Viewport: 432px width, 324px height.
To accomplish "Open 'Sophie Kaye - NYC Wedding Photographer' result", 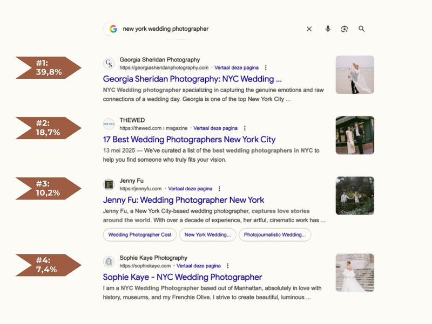I will point(183,277).
